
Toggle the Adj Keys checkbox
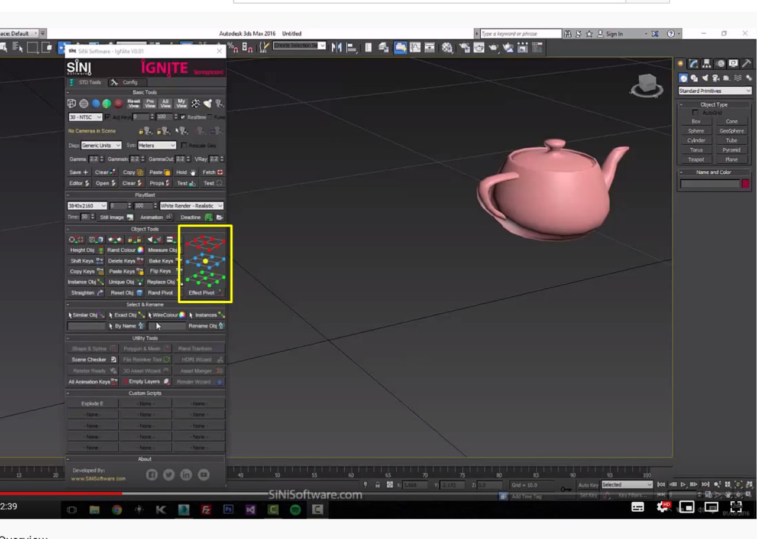[107, 117]
